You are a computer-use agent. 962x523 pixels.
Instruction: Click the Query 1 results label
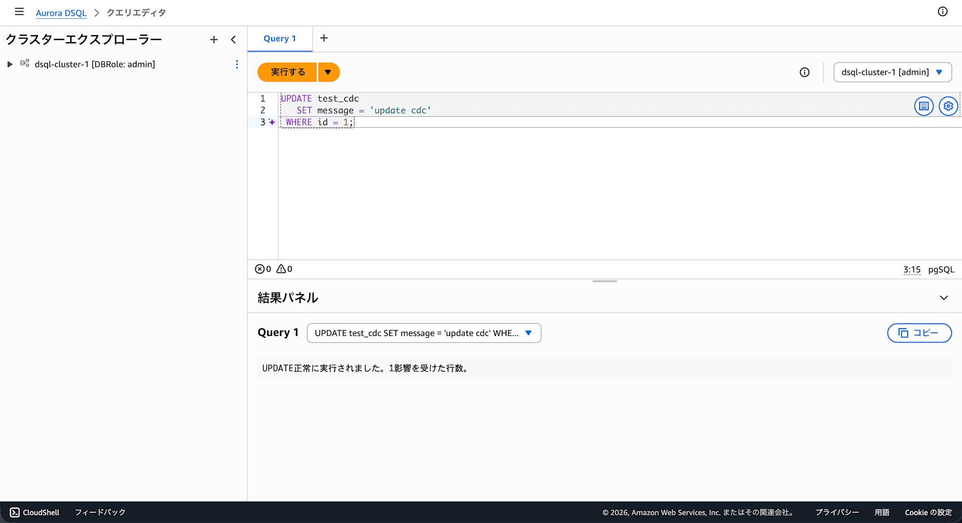pyautogui.click(x=278, y=332)
